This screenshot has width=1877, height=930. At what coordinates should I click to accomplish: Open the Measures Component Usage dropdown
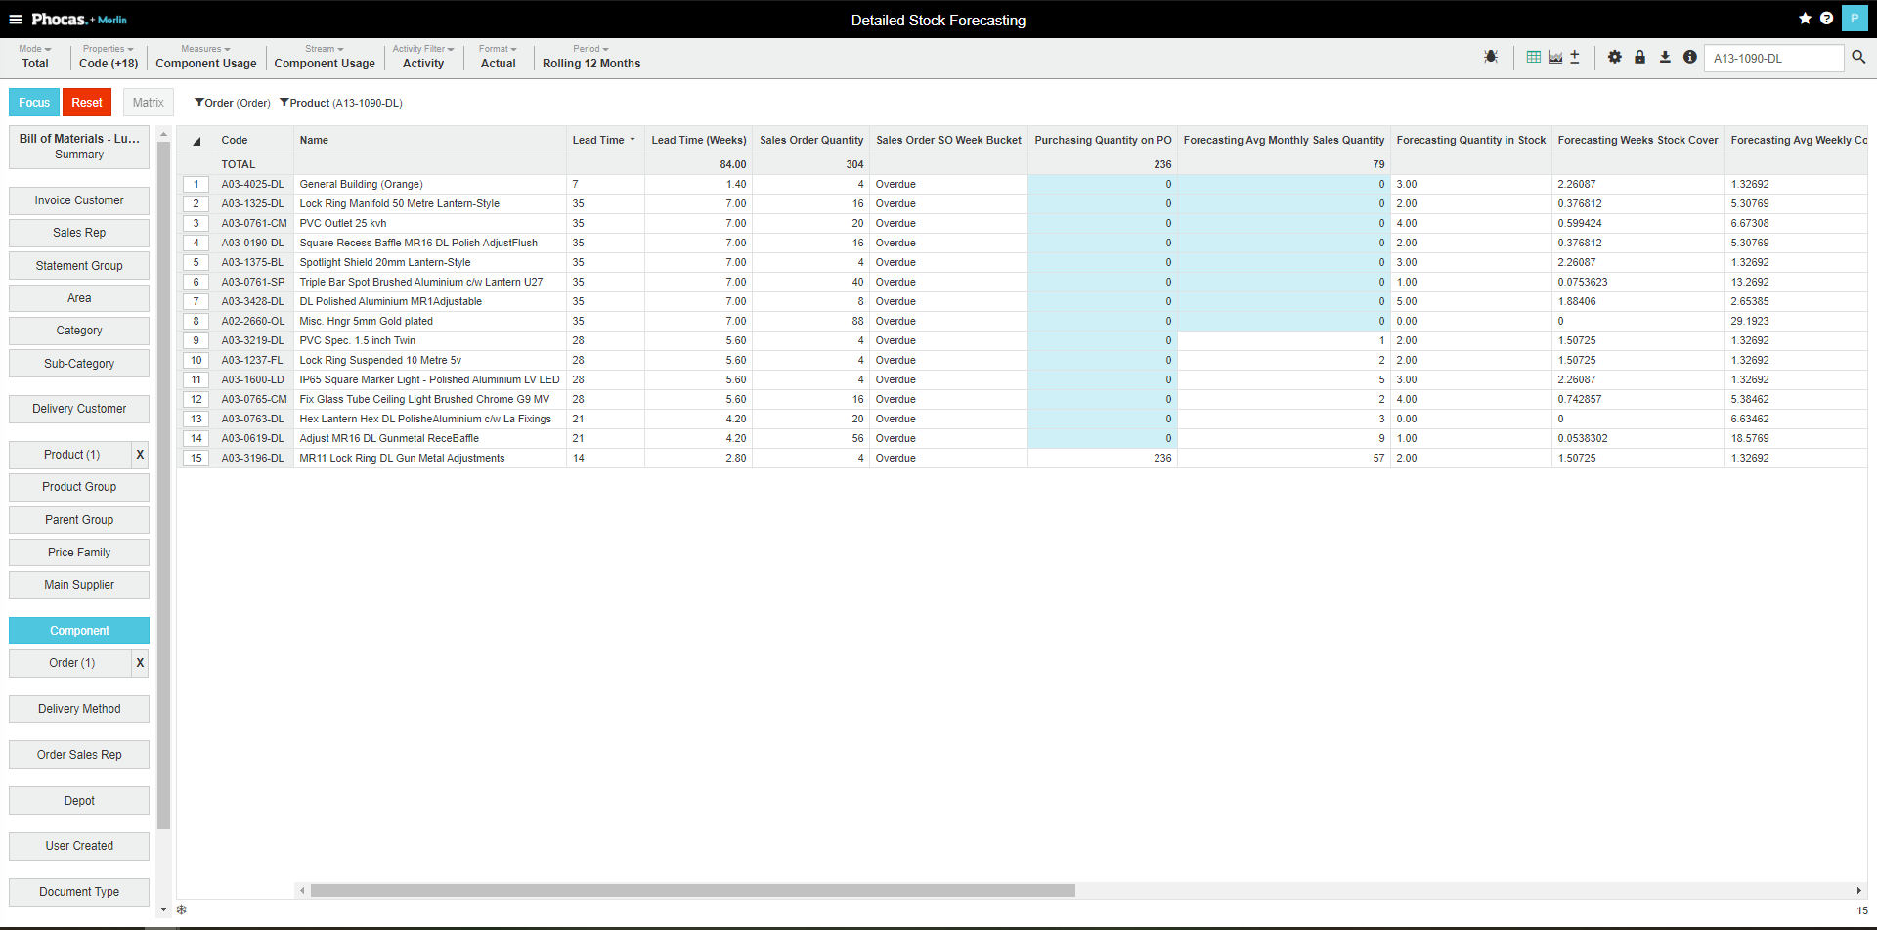pos(205,57)
